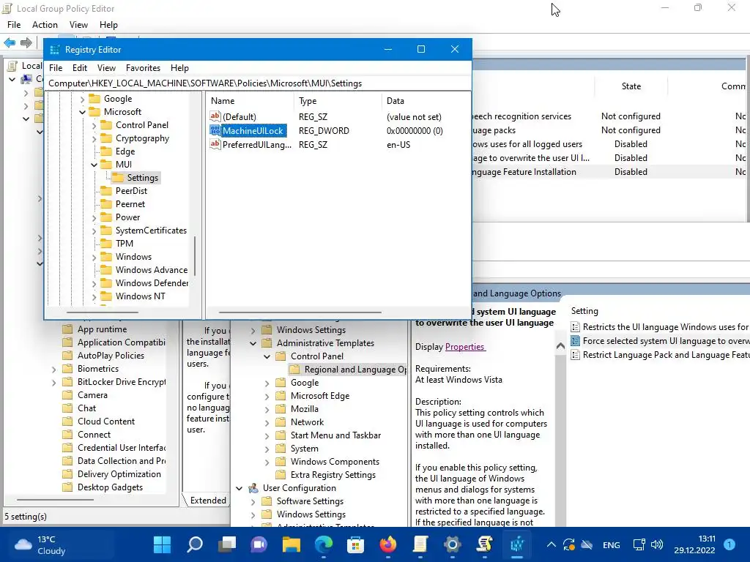The width and height of the screenshot is (750, 562).
Task: Click the en-US data value
Action: click(x=398, y=144)
